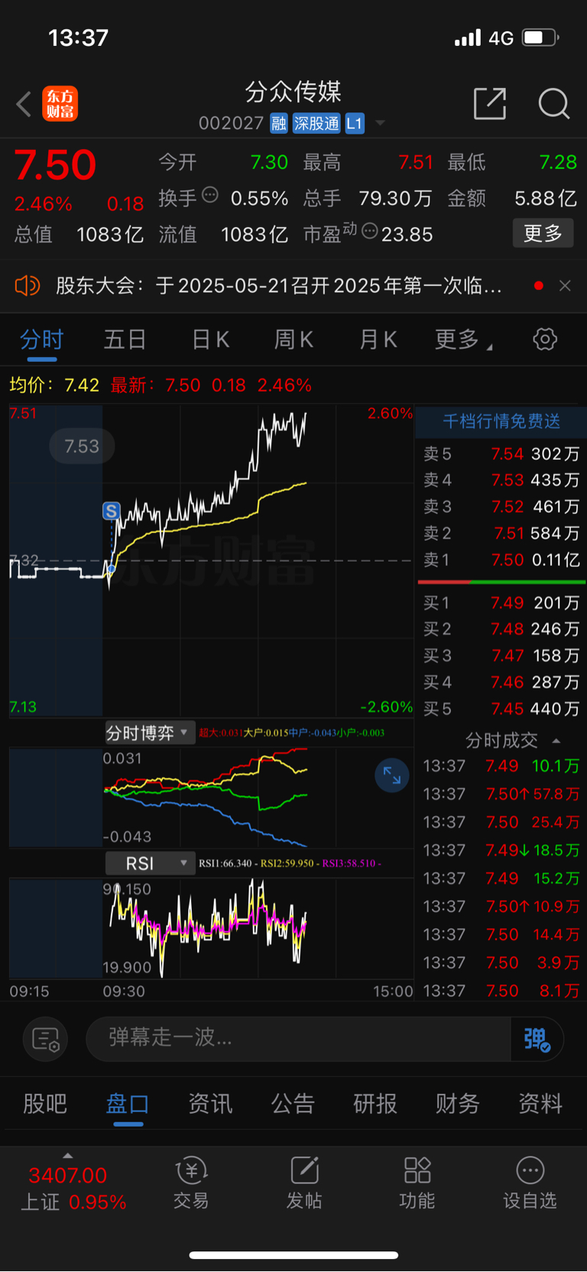The height and width of the screenshot is (1272, 587).
Task: Select the 卖2 7.51 order row
Action: tap(501, 533)
